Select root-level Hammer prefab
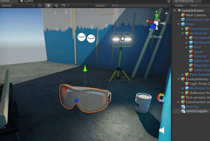Image resolution: width=210 pixels, height=141 pixels. (192, 107)
